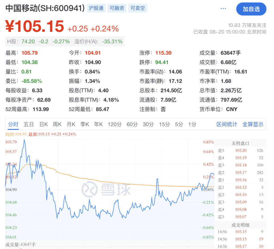Screen dimensions: 274x249
Task: Select the 买5 order row at 105.07
Action: pos(240,217)
